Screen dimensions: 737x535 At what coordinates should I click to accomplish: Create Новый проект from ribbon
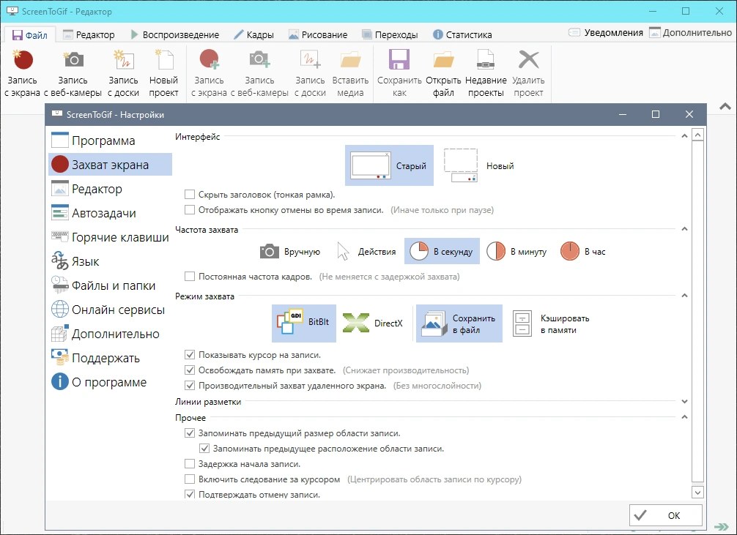(163, 73)
